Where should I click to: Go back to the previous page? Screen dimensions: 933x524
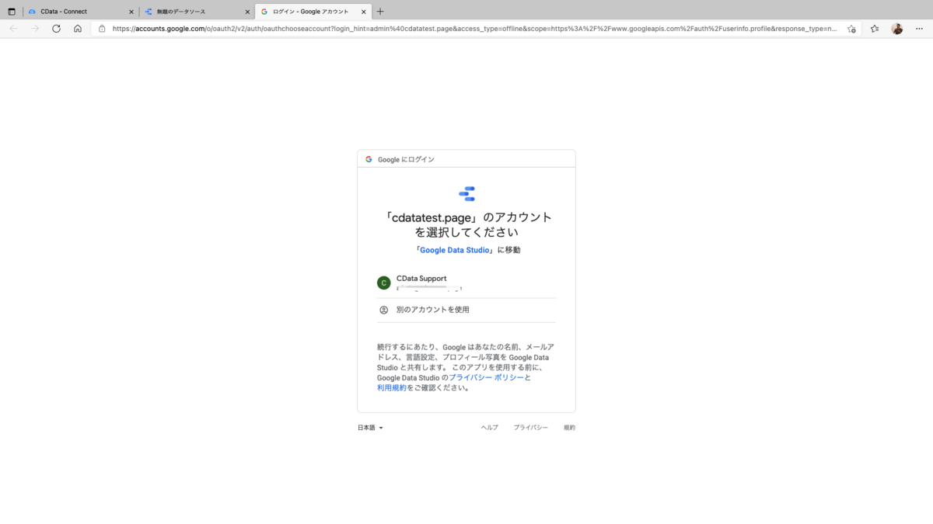(x=13, y=28)
